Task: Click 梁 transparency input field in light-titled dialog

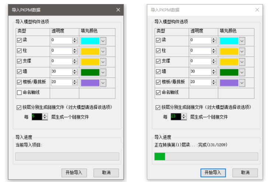Action: 200,40
